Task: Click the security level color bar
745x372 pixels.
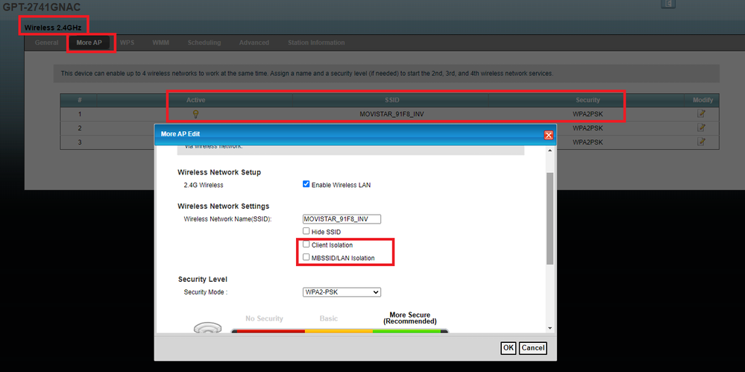Action: click(339, 331)
